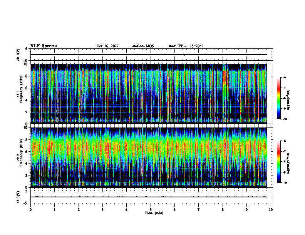The width and height of the screenshot is (305, 235).
Task: Click the ch.1 "Frequency (kHz)" axis label
Action: click(20, 89)
